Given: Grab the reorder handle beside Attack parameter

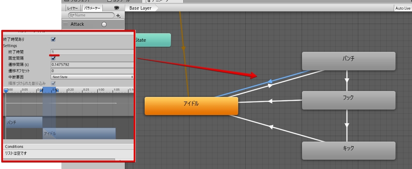Looking at the screenshot, I should (66, 24).
